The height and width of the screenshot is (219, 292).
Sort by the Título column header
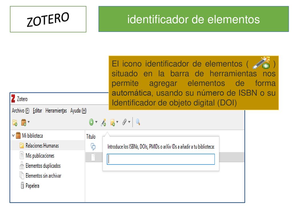click(91, 137)
